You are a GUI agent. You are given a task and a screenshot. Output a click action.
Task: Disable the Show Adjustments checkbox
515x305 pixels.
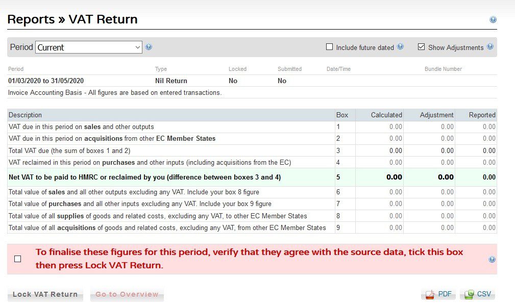click(x=421, y=46)
